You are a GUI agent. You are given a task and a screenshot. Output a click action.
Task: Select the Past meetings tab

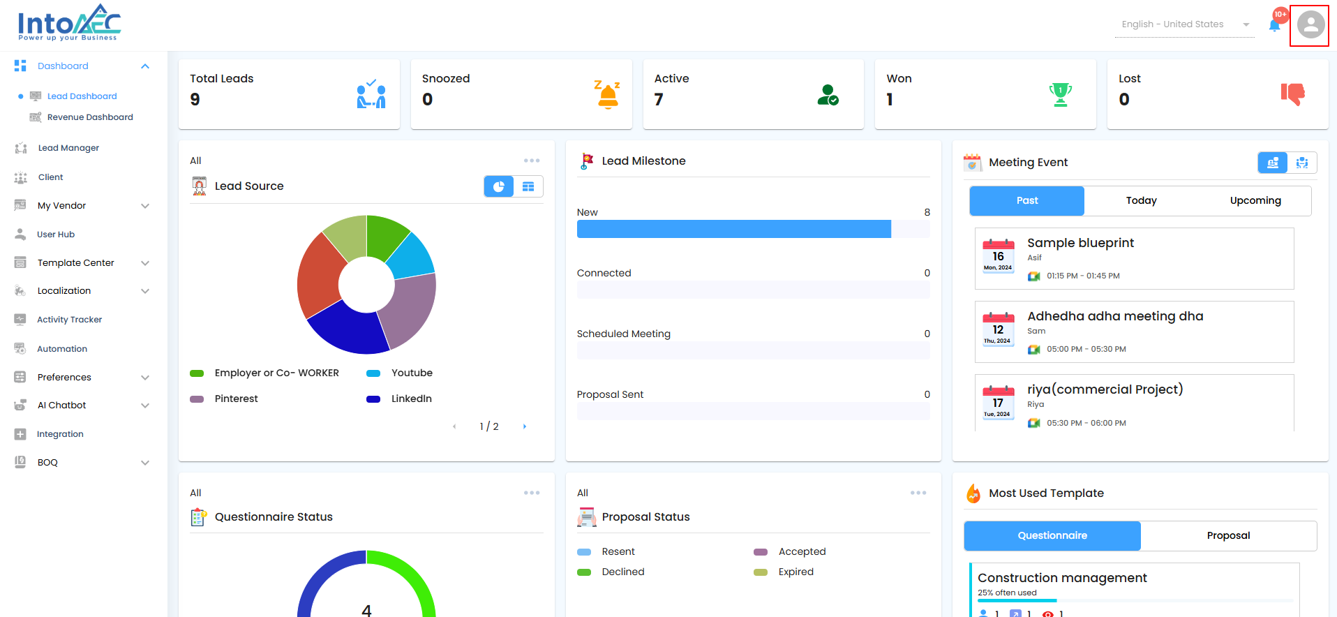click(x=1027, y=200)
